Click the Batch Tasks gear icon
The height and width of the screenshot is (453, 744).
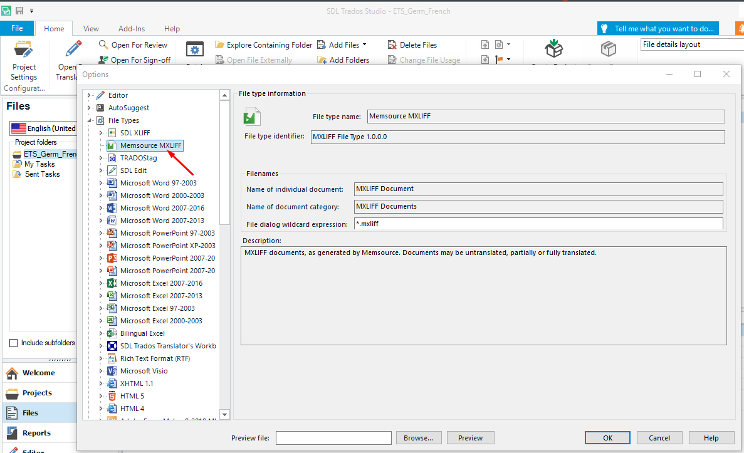click(194, 49)
